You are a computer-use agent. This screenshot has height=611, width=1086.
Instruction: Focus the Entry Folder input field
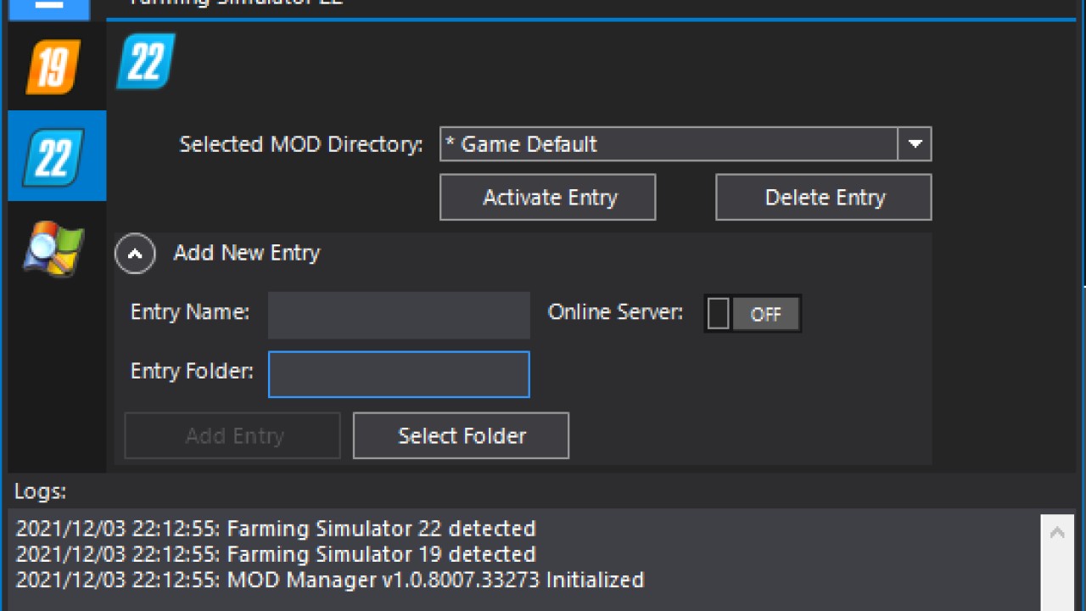click(x=399, y=374)
